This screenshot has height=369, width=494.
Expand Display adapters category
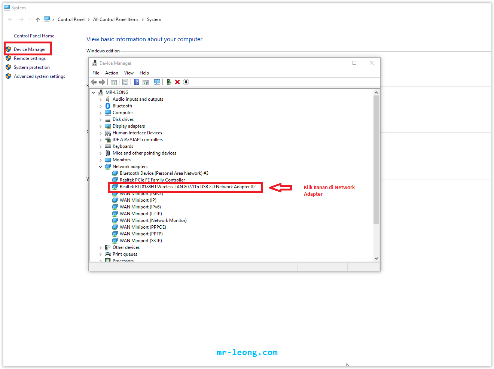coord(100,126)
